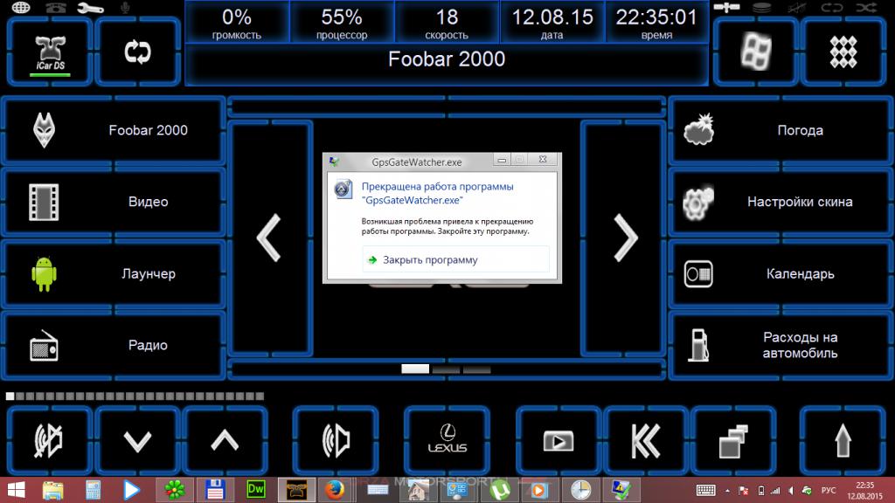Viewport: 895px width, 503px height.
Task: Open taskbar clock showing 22:35
Action: pyautogui.click(x=864, y=491)
